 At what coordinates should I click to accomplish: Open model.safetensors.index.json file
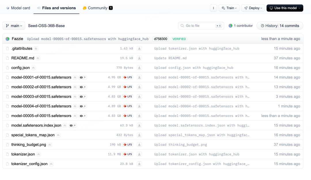(x=36, y=125)
